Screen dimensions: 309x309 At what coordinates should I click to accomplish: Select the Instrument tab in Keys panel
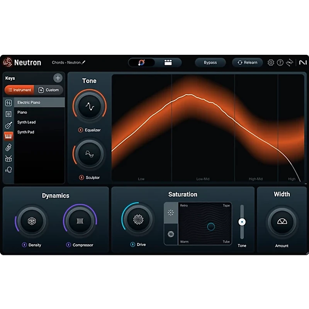[x=19, y=90]
